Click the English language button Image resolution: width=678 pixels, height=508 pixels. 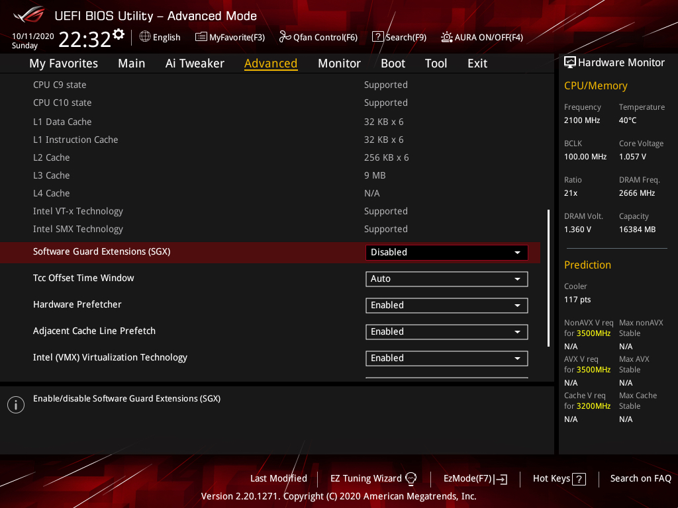pos(160,37)
